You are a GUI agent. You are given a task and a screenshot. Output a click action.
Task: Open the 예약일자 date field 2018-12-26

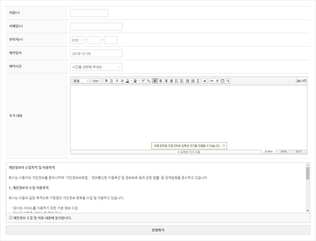96,54
